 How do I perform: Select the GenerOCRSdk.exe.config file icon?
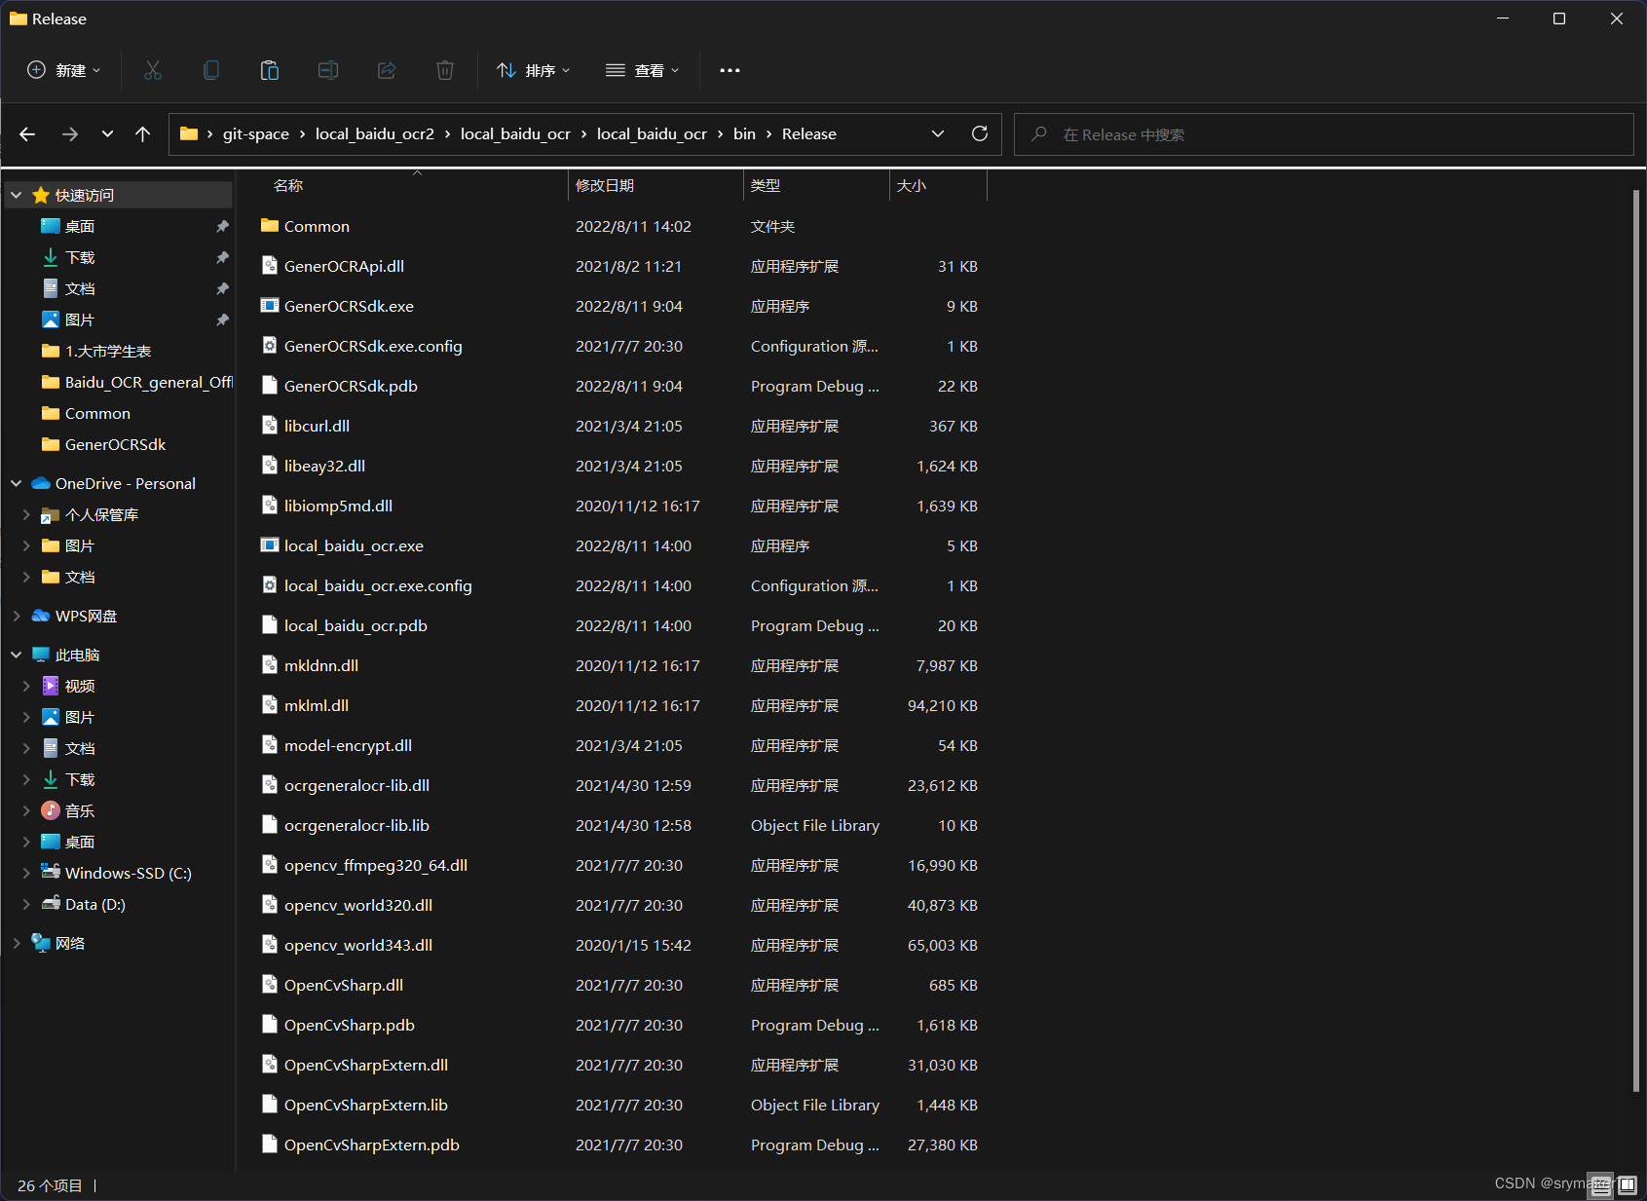pos(270,346)
